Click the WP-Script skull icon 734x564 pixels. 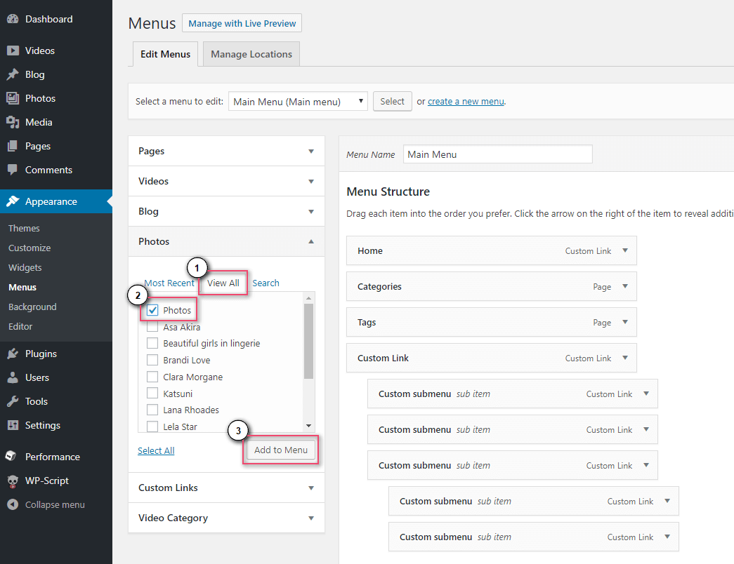pyautogui.click(x=13, y=481)
